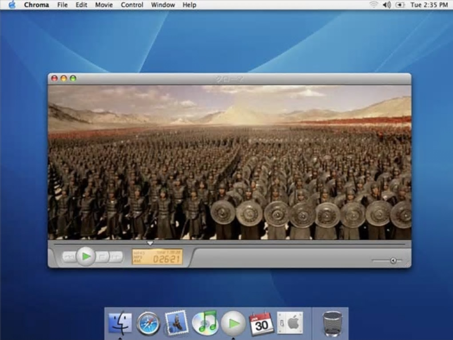This screenshot has height=340, width=453.
Task: Click the battery status icon
Action: click(400, 5)
